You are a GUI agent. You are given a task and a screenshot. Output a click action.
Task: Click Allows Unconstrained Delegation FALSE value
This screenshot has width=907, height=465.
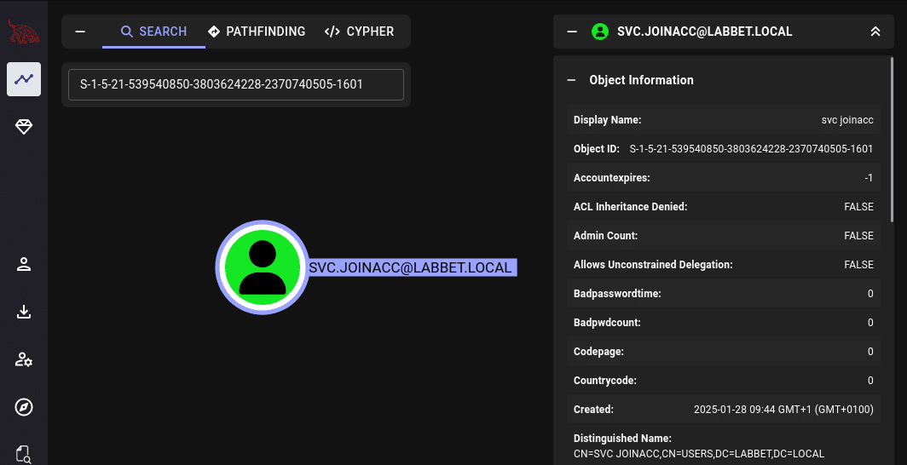pyautogui.click(x=859, y=265)
